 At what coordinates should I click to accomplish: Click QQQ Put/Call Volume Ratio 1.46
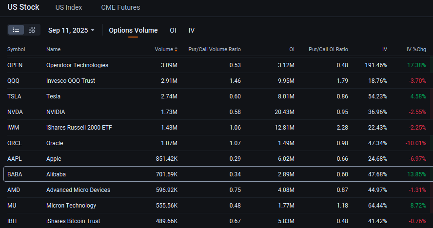click(x=235, y=81)
